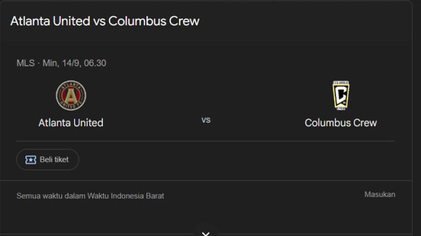The width and height of the screenshot is (421, 236).
Task: Click the vs text between the teams
Action: 206,120
